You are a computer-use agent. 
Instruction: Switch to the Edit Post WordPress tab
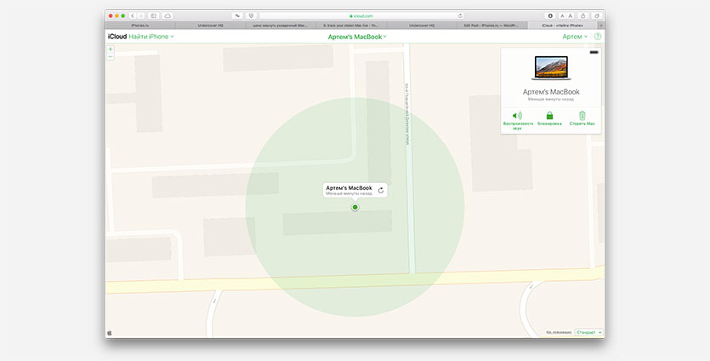click(x=492, y=26)
